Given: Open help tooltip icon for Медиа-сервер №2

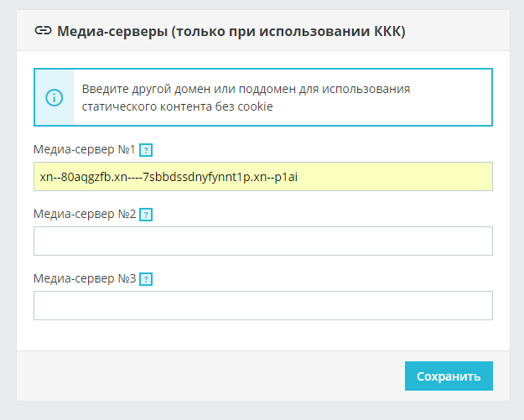Looking at the screenshot, I should (146, 215).
